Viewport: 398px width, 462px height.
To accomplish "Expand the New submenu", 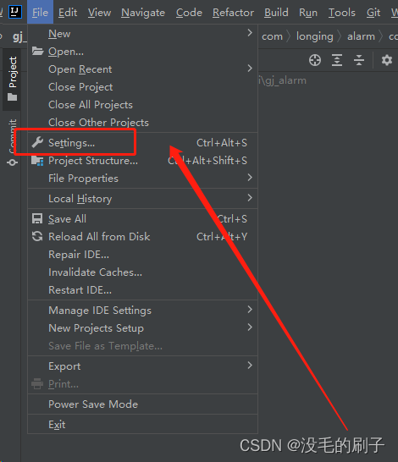I will coord(143,34).
